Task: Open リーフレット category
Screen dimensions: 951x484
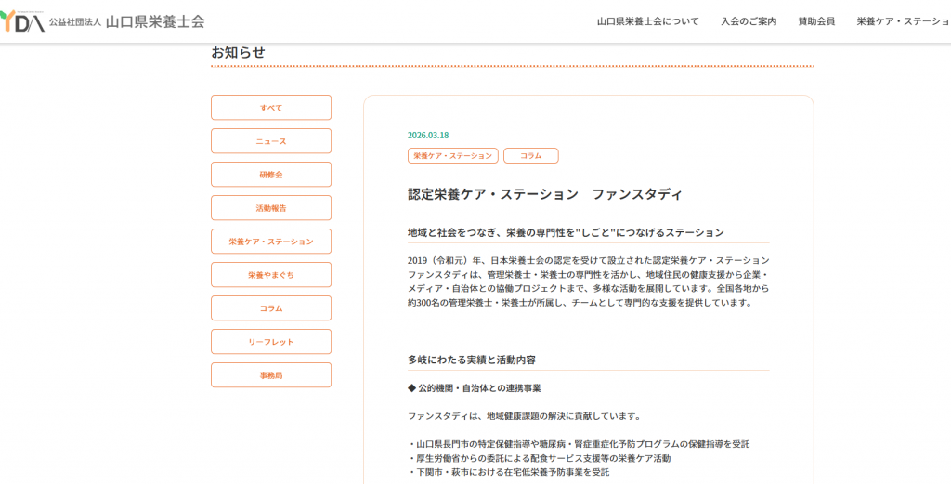Action: pos(271,341)
